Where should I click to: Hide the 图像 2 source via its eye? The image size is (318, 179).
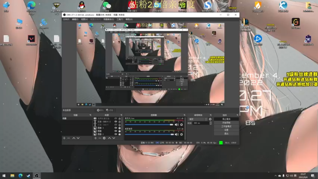coord(116,134)
